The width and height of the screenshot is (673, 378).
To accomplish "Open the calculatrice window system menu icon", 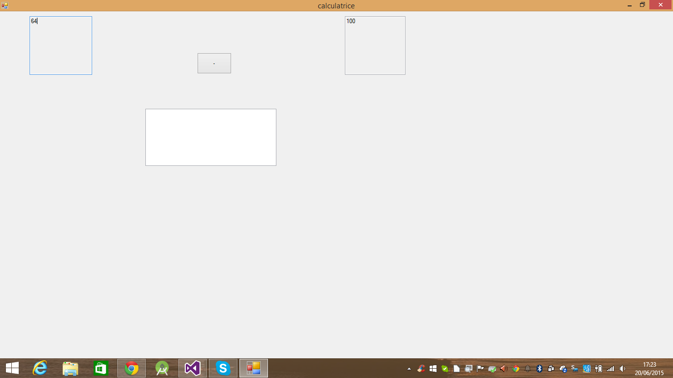I will (x=5, y=5).
